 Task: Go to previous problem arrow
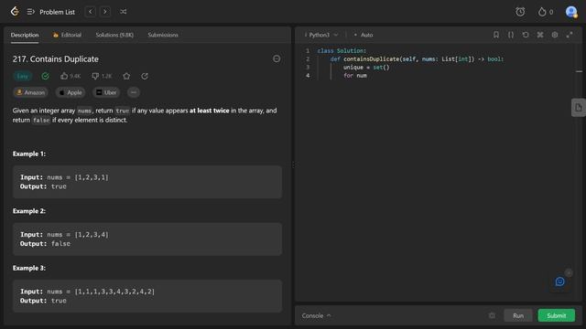(x=91, y=12)
